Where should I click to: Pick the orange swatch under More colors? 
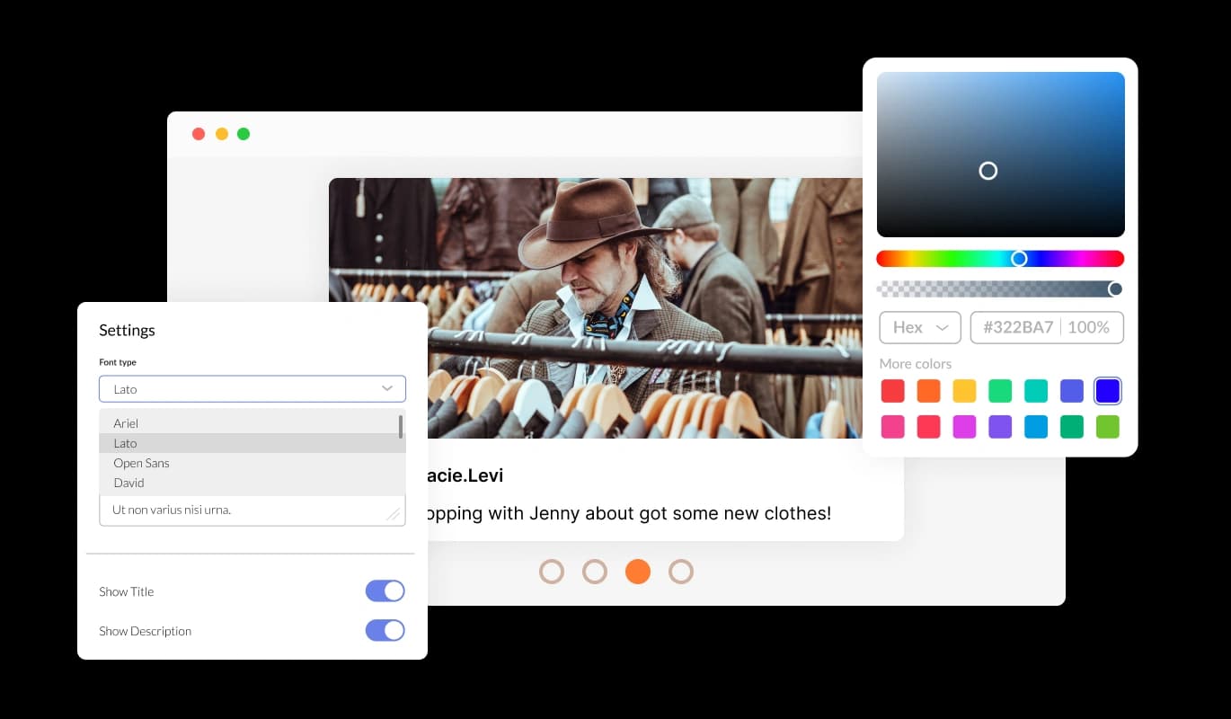(x=928, y=391)
